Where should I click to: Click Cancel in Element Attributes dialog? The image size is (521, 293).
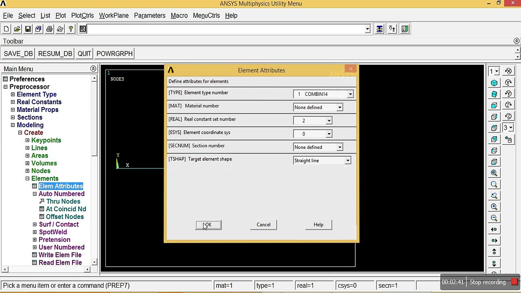point(263,225)
